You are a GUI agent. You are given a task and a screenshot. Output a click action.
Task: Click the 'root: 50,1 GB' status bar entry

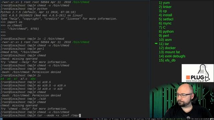pos(98,119)
